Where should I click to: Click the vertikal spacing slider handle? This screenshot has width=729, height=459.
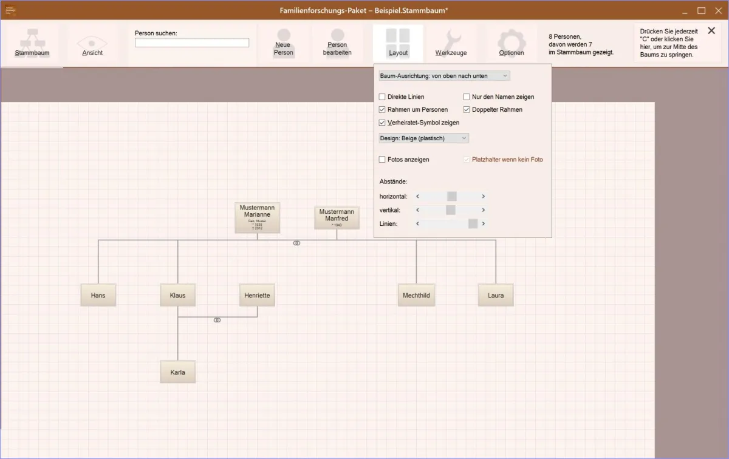coord(450,210)
